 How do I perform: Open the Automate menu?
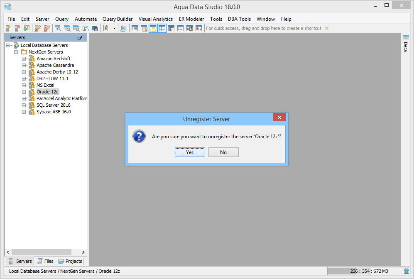[86, 19]
